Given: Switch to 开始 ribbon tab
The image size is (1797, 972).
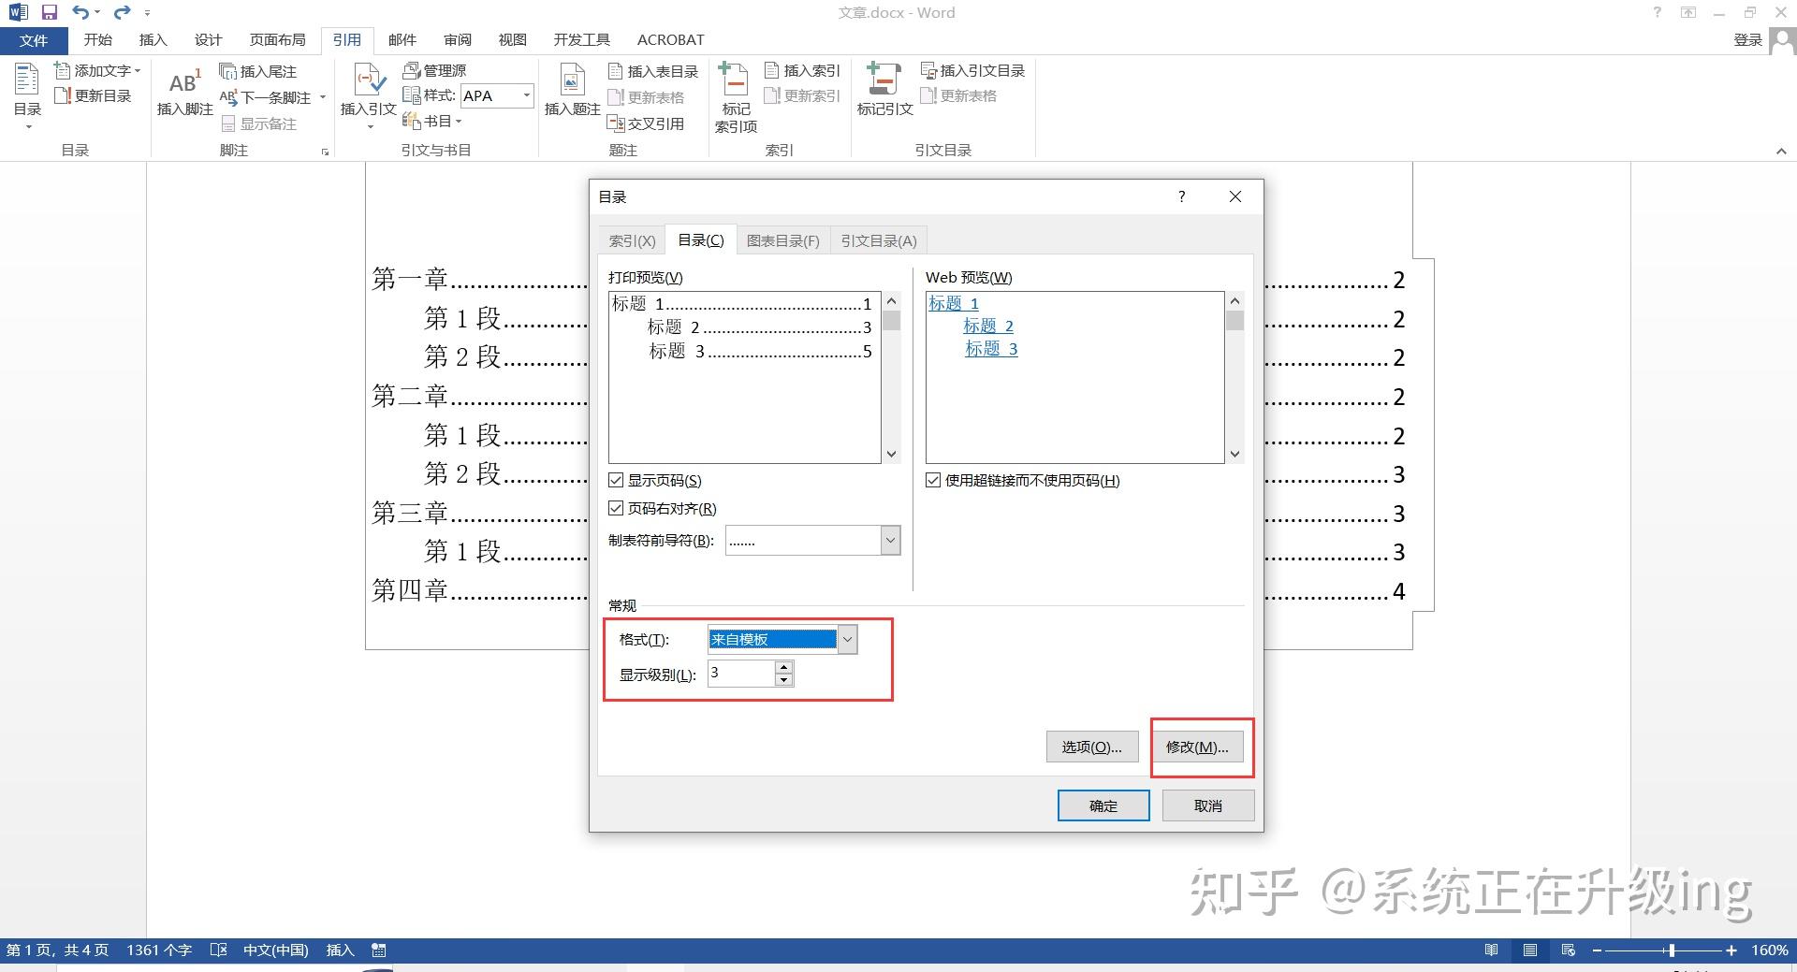Looking at the screenshot, I should 98,40.
